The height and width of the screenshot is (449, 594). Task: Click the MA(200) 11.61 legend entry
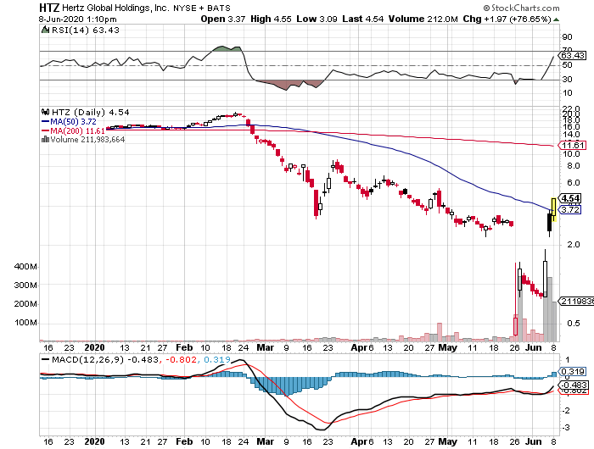click(x=73, y=130)
